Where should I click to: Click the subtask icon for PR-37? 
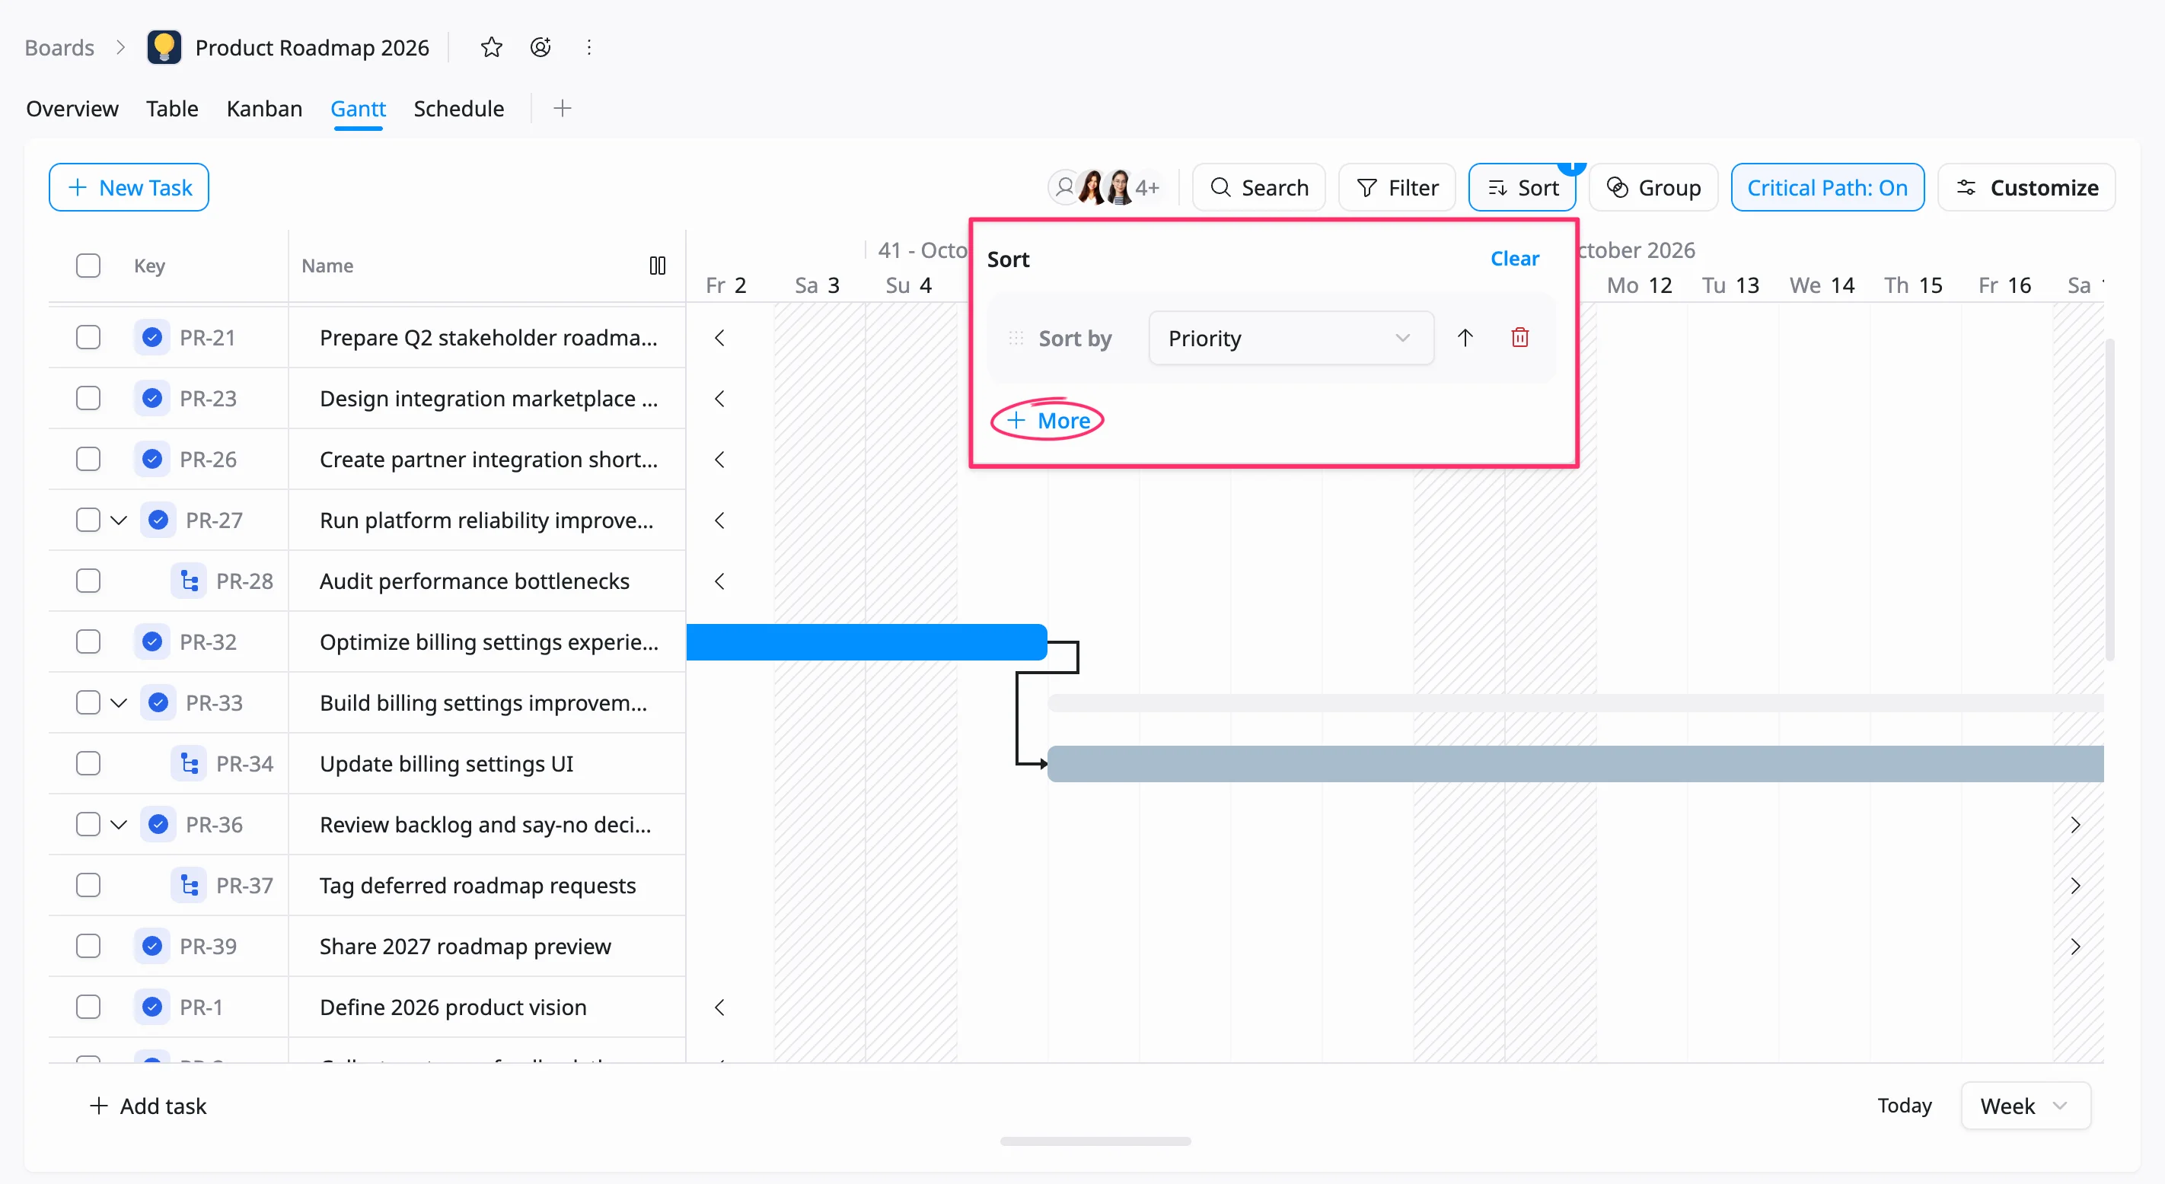tap(189, 885)
